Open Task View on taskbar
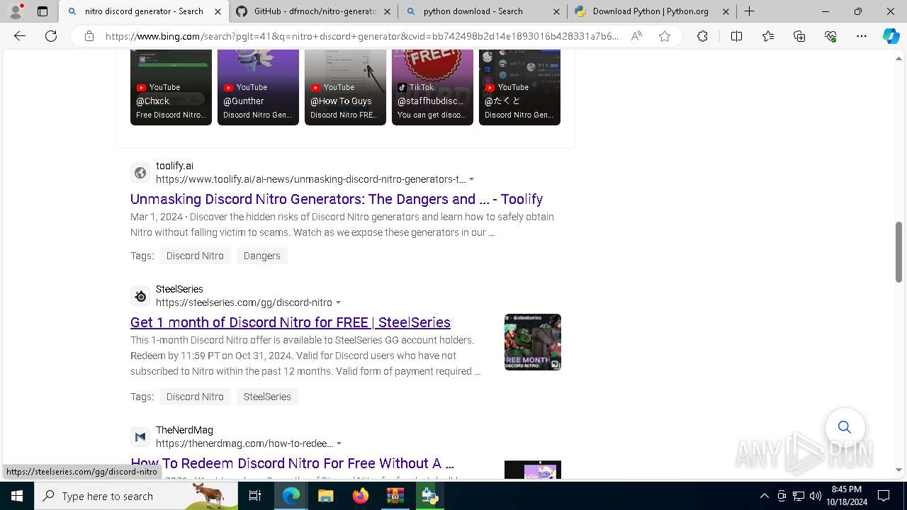 coord(255,496)
